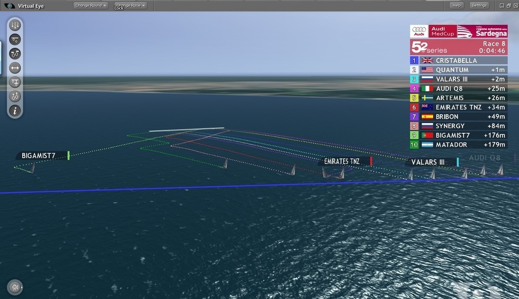This screenshot has height=299, width=519.
Task: Click the Sardegna sponsor logo
Action: click(x=483, y=31)
